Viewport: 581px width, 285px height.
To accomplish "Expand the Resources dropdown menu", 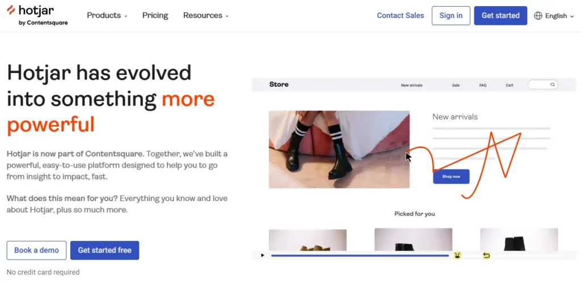I will 206,15.
